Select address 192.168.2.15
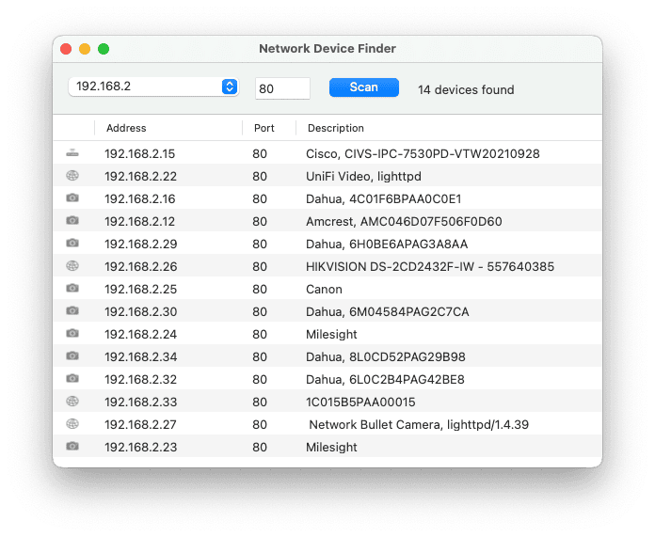 (139, 154)
